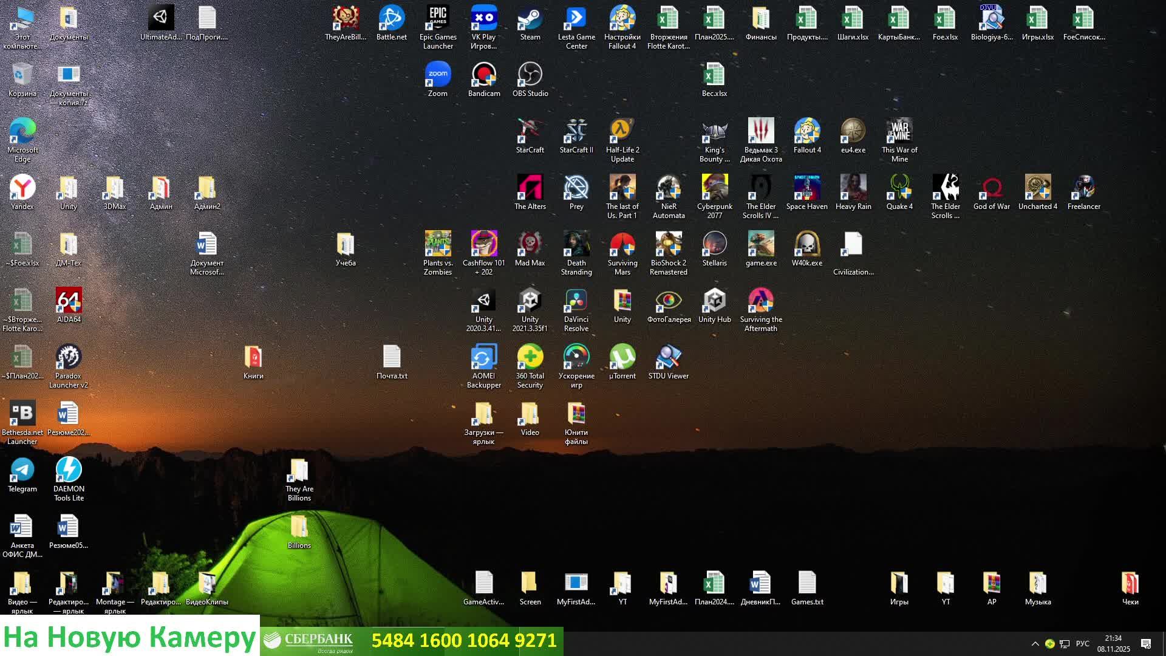Click the network icon in system tray
Screen dimensions: 1166x656
[1065, 644]
